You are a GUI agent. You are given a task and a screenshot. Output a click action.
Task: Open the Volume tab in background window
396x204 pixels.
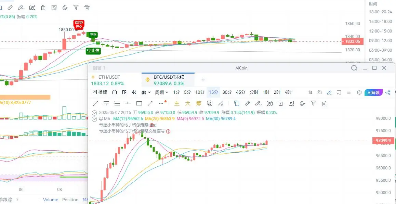[51, 200]
